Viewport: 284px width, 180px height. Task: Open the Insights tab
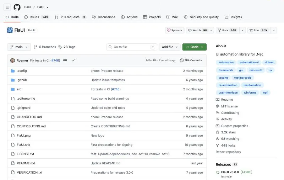[233, 17]
